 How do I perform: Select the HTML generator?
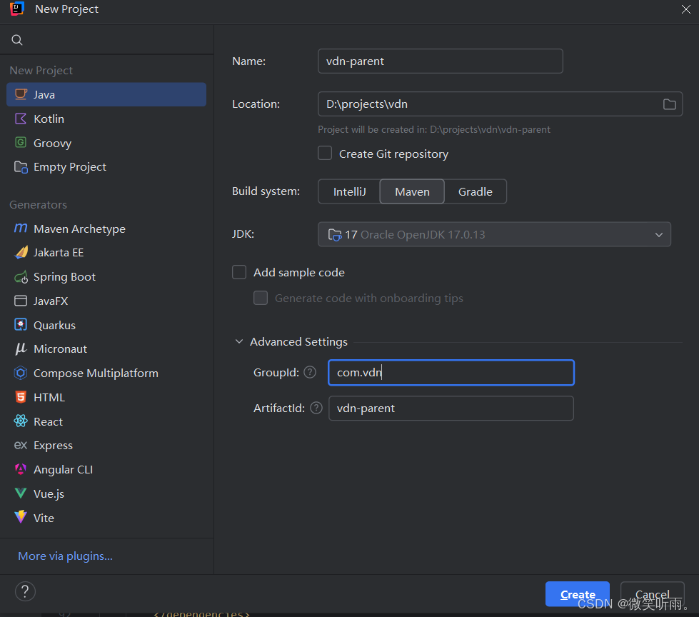click(x=106, y=397)
